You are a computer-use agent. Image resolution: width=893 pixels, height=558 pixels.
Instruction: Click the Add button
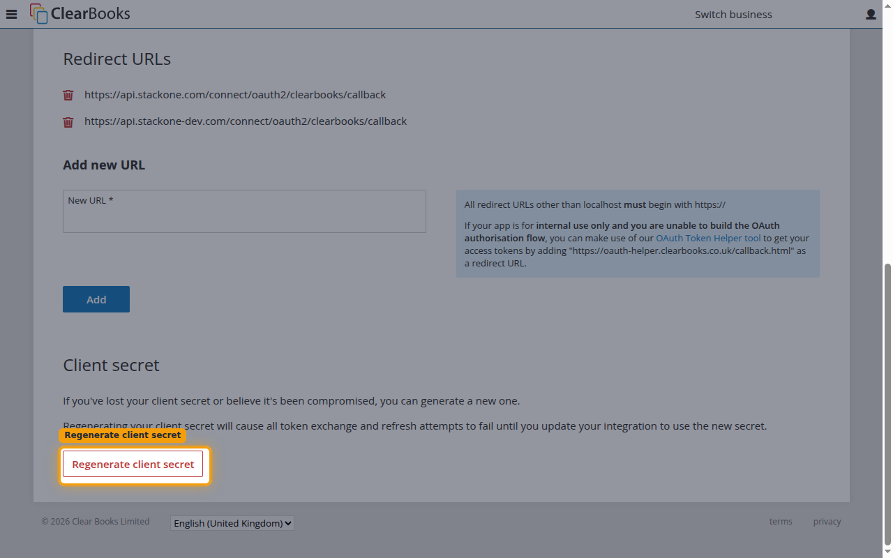coord(96,299)
